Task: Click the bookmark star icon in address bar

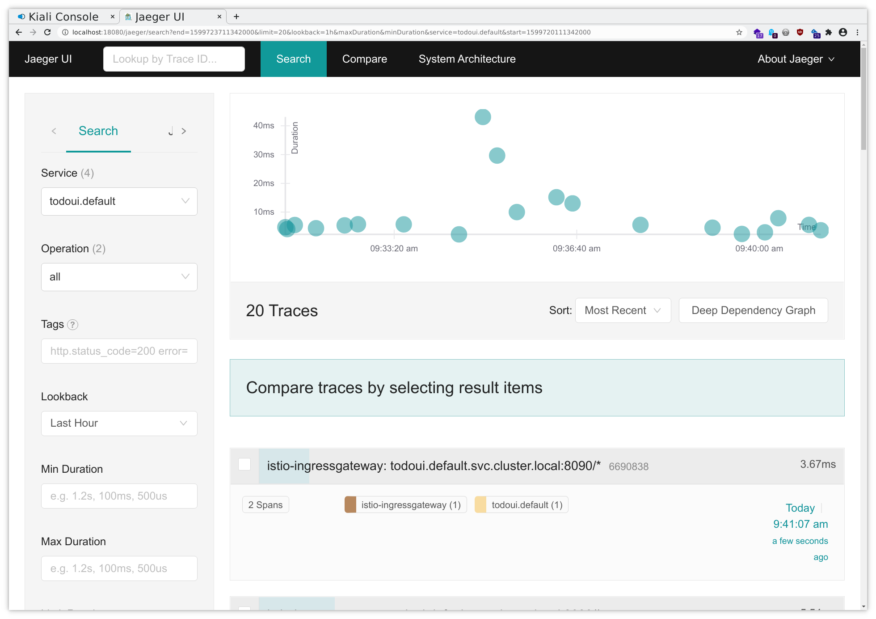Action: 739,32
